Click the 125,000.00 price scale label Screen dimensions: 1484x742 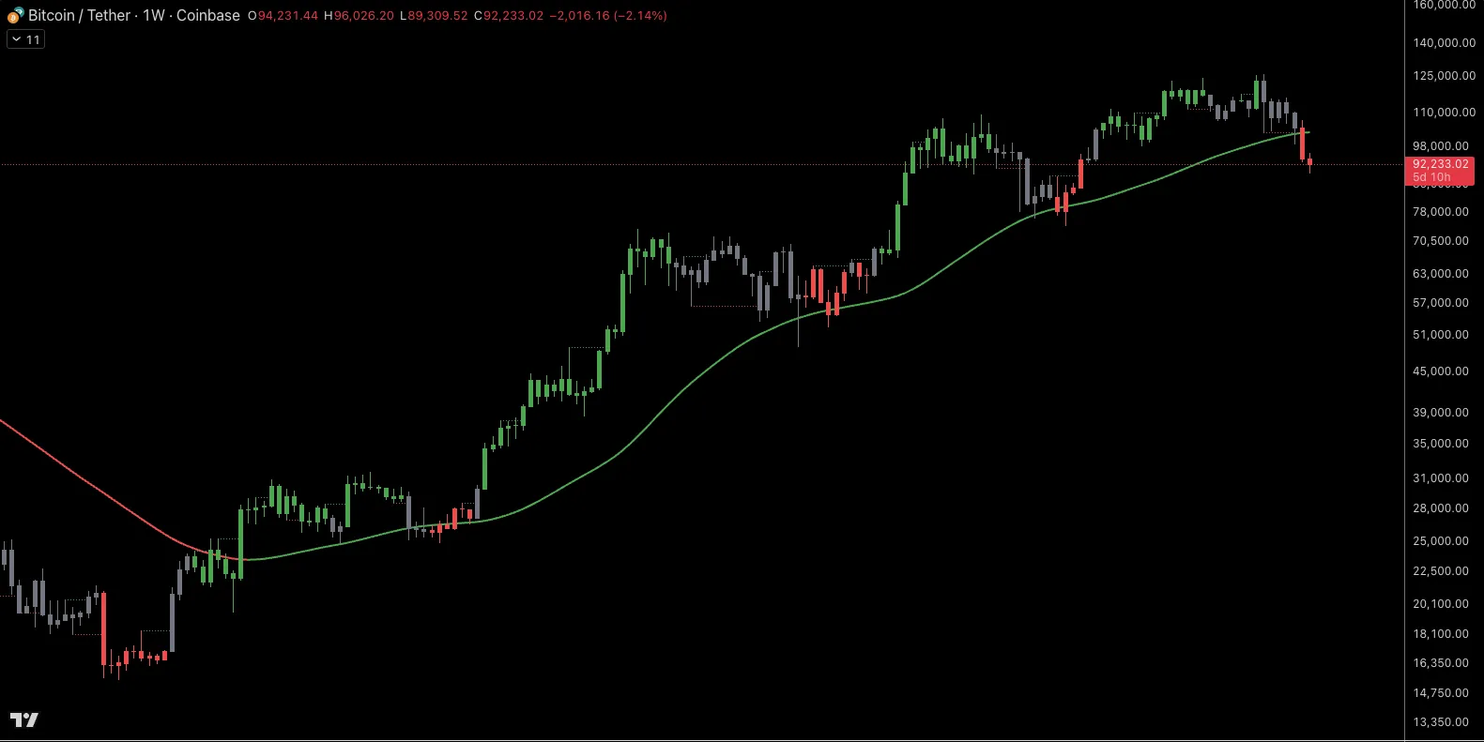point(1444,76)
